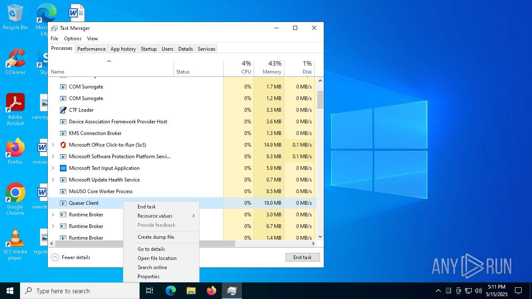Image resolution: width=532 pixels, height=299 pixels.
Task: Open the File menu
Action: pos(54,39)
